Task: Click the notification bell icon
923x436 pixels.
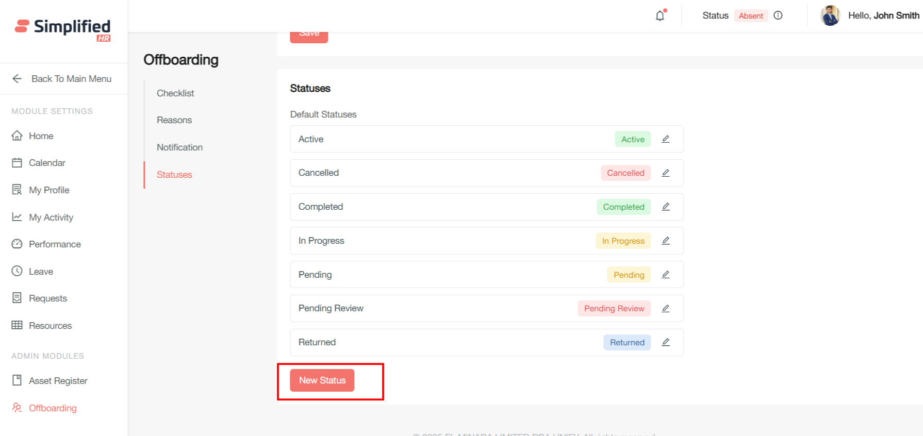Action: [x=660, y=16]
